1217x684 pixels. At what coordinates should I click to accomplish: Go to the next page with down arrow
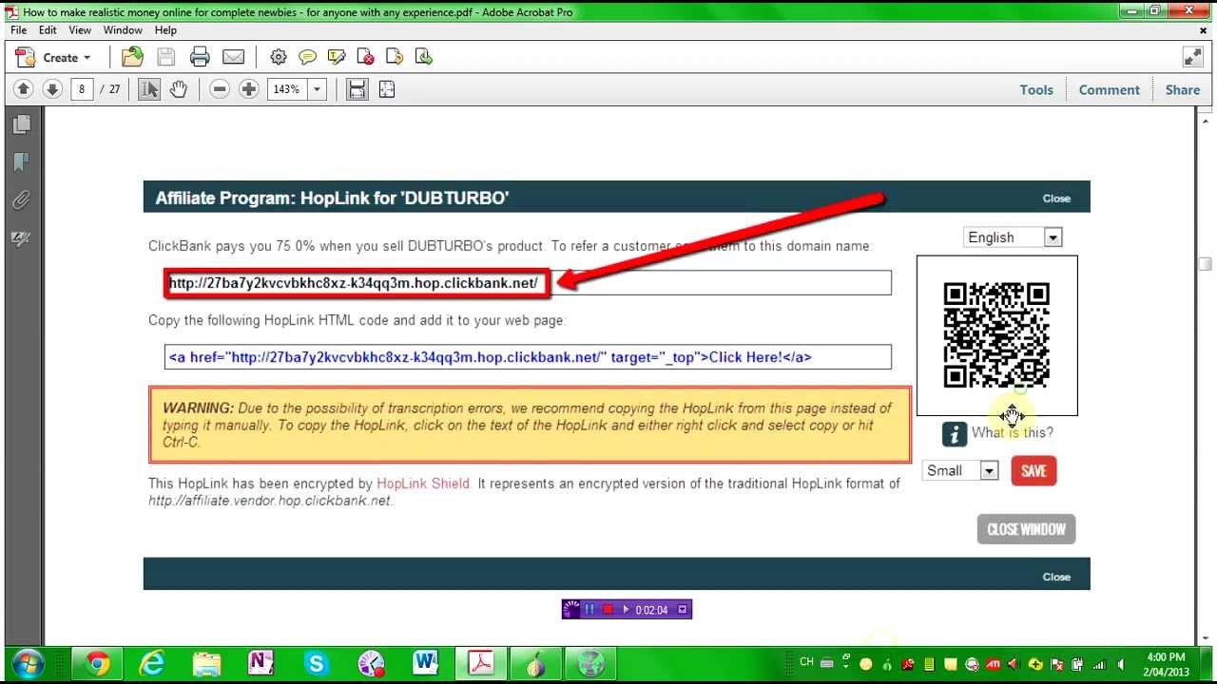coord(52,89)
